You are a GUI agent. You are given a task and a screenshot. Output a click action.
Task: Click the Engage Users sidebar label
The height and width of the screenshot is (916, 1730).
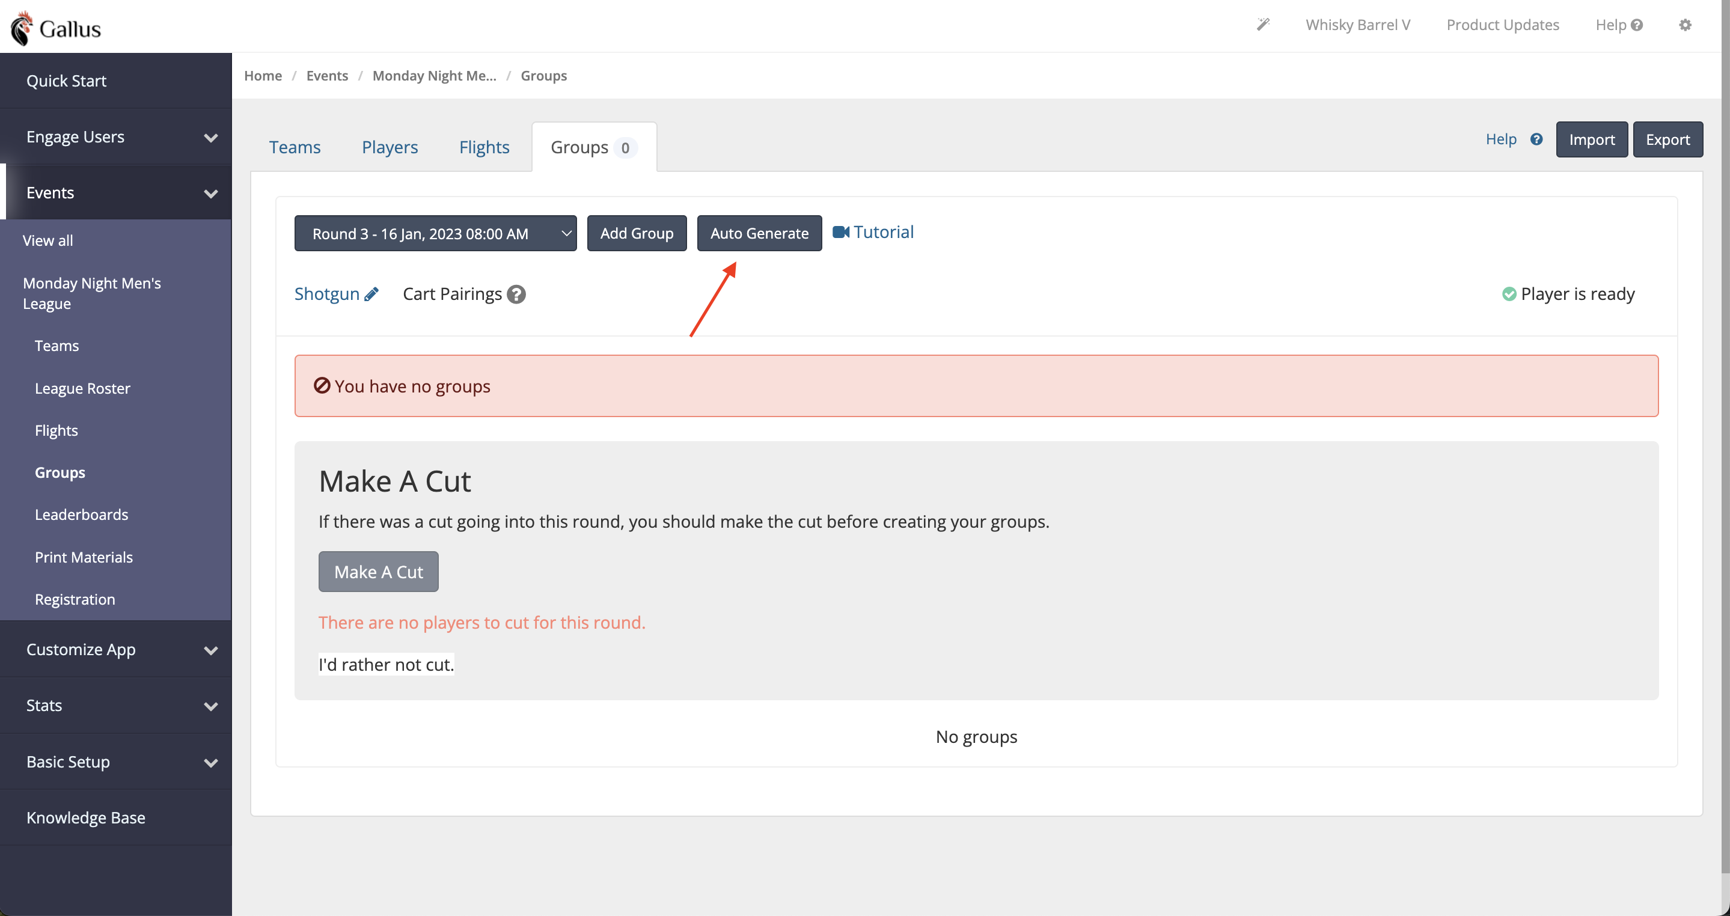(x=75, y=137)
